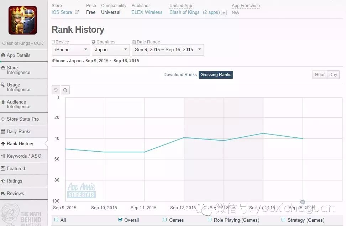Check the Strategy (Games) checkbox
346x226 pixels.
(x=283, y=220)
